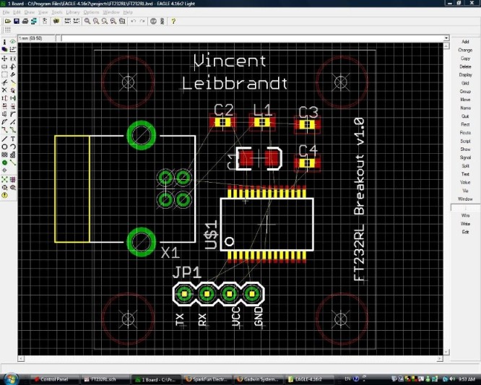Pick the green Via tool

click(4, 163)
